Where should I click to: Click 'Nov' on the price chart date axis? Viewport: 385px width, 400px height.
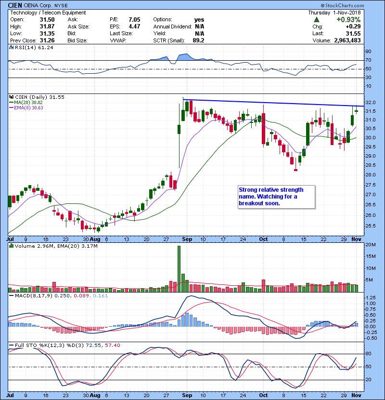coord(357,239)
